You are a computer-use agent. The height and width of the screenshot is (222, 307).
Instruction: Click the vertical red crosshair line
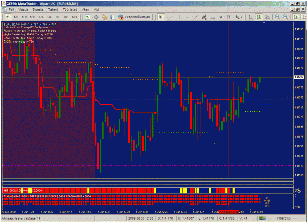229,100
